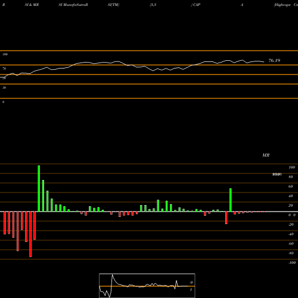Screen dimensions: 298x298
Task: Click the MR axis label -60
Action: pyautogui.click(x=291, y=244)
